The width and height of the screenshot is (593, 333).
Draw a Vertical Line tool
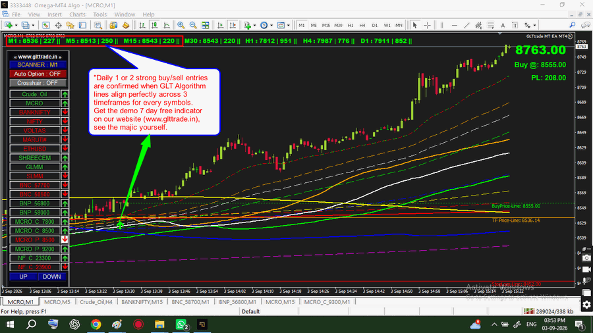coord(441,25)
